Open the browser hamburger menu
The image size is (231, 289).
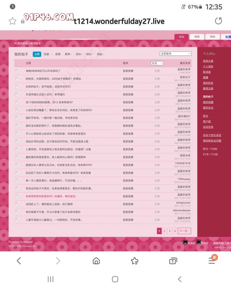[212, 261]
